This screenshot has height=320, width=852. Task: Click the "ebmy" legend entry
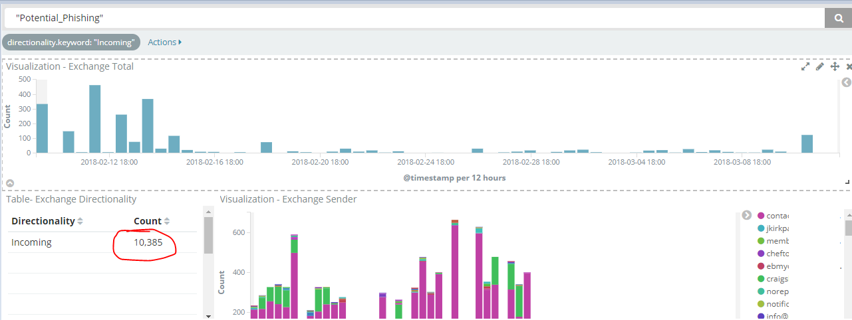pos(773,266)
